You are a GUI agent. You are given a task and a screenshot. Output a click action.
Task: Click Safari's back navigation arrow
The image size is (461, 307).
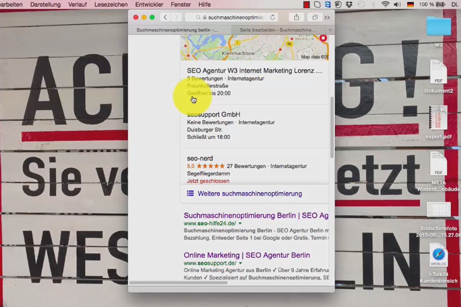pyautogui.click(x=165, y=17)
